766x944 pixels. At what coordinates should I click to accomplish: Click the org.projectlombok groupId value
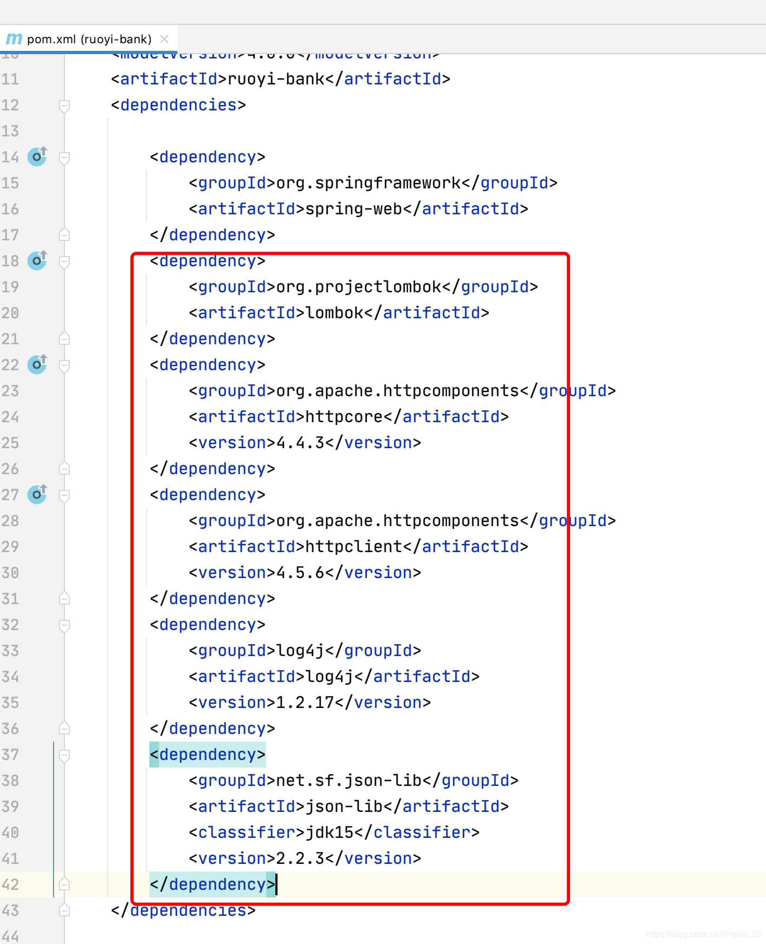[359, 287]
